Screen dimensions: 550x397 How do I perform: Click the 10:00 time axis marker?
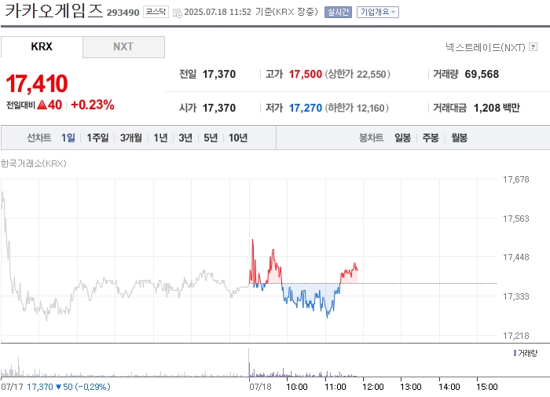pos(297,387)
